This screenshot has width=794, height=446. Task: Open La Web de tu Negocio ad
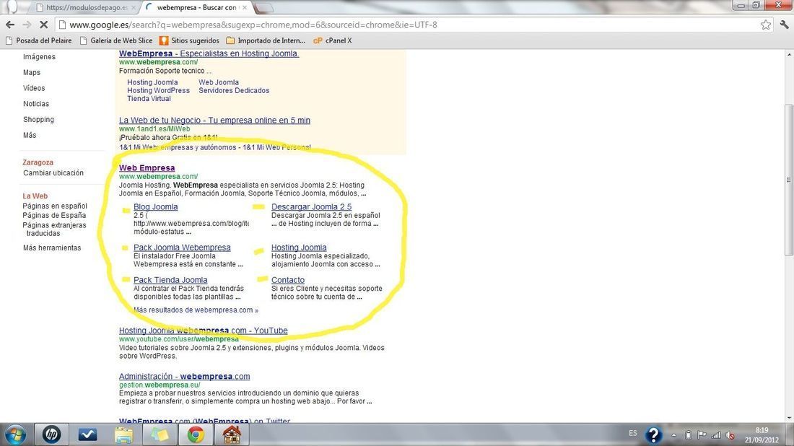pos(214,120)
